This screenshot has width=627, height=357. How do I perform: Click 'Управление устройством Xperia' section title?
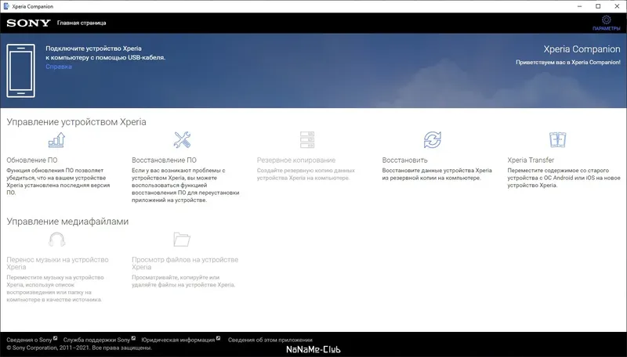76,122
